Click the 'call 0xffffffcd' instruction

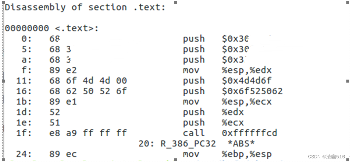(230, 133)
